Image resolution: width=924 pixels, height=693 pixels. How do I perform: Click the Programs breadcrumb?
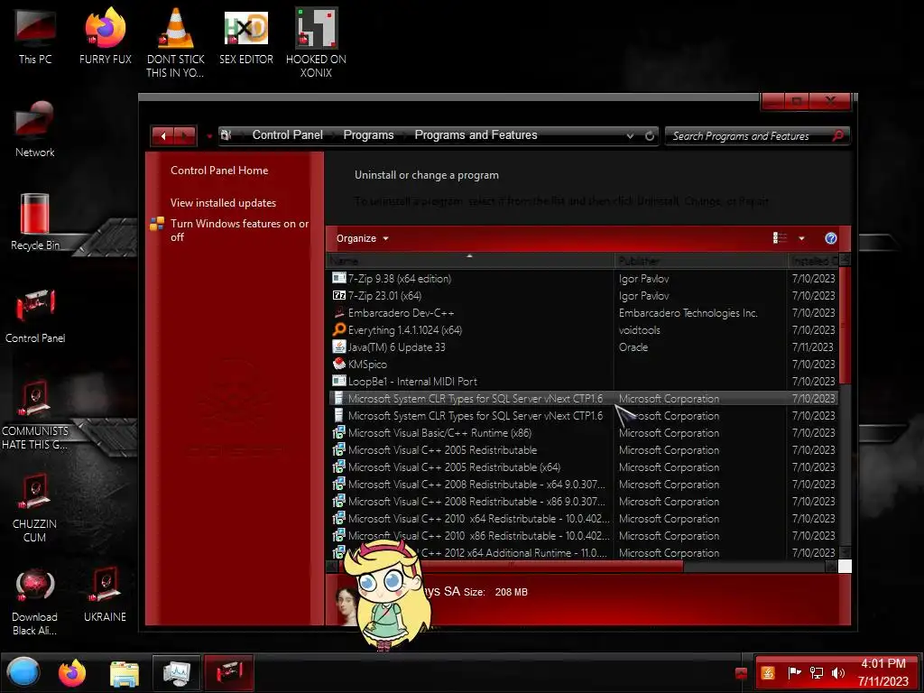(x=368, y=135)
